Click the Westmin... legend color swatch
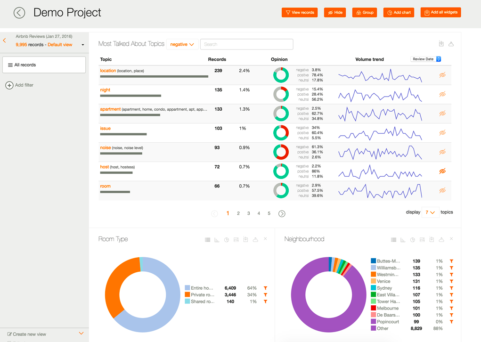481x342 pixels. 373,274
